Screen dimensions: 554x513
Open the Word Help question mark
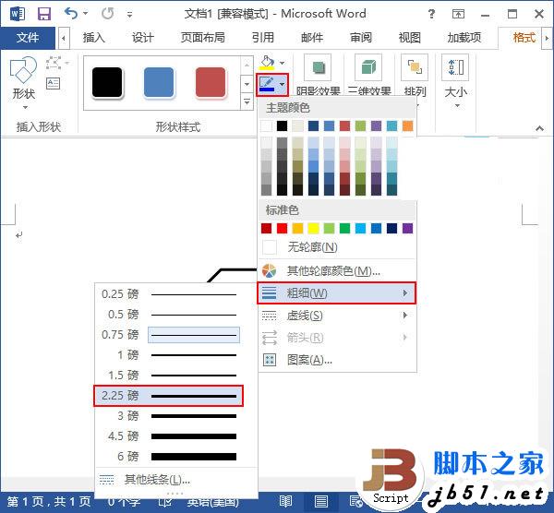431,14
